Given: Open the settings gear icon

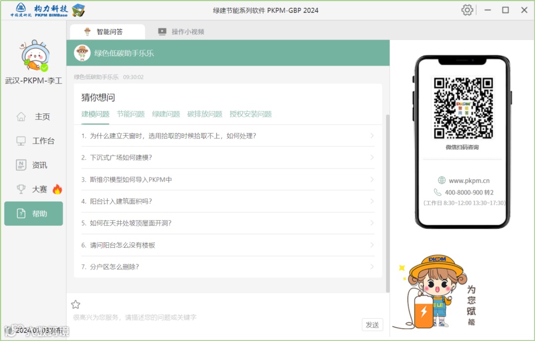Looking at the screenshot, I should point(467,10).
